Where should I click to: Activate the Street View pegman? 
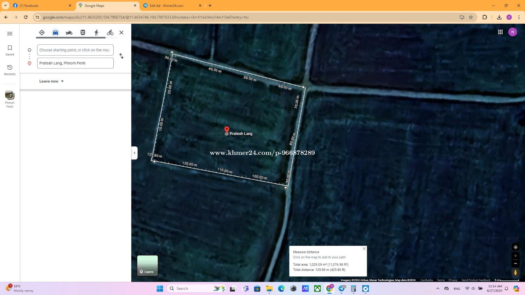pos(515,272)
